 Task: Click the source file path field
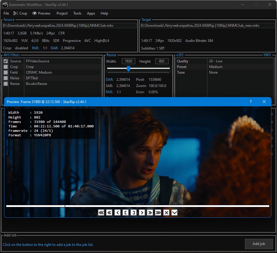[x=70, y=26]
